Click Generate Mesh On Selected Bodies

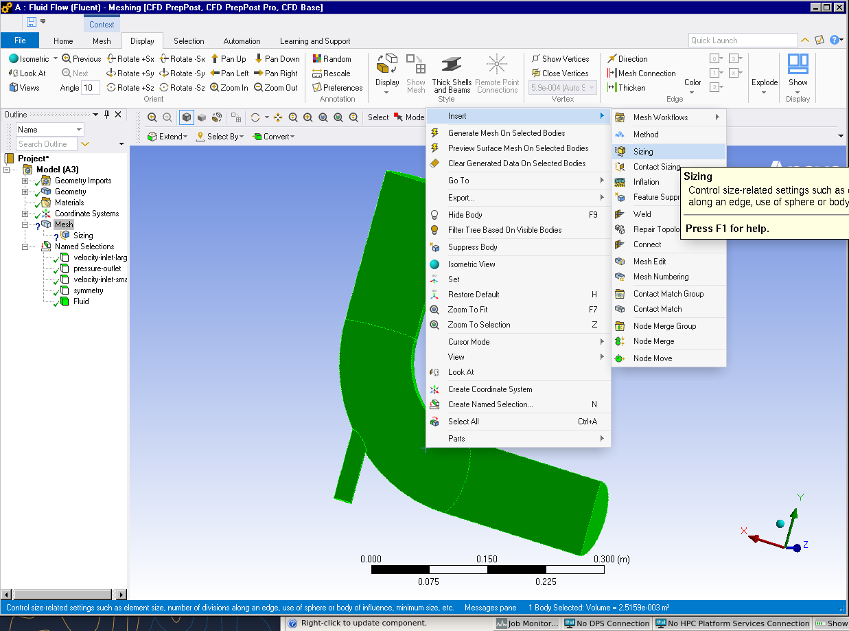coord(506,133)
